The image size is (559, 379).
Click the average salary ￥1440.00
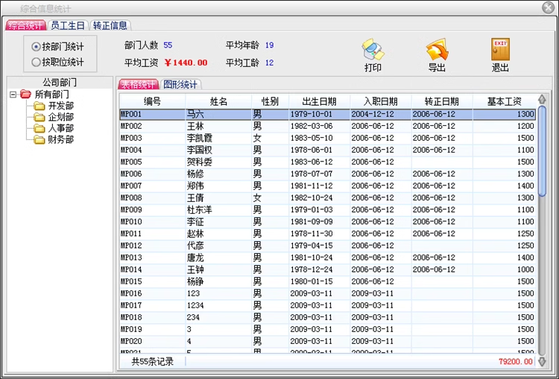(x=186, y=63)
